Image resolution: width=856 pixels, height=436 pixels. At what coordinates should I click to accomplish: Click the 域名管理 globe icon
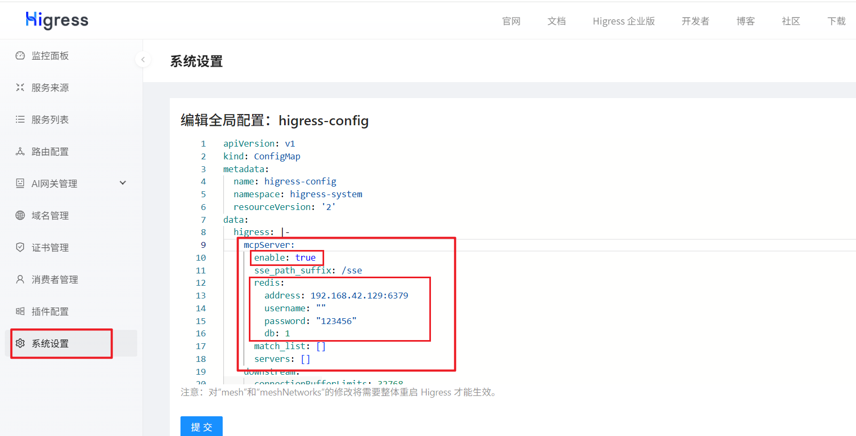[x=20, y=215]
